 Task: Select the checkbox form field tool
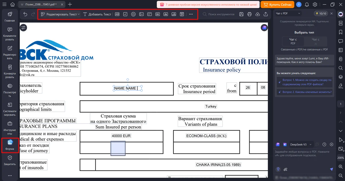click(x=125, y=14)
